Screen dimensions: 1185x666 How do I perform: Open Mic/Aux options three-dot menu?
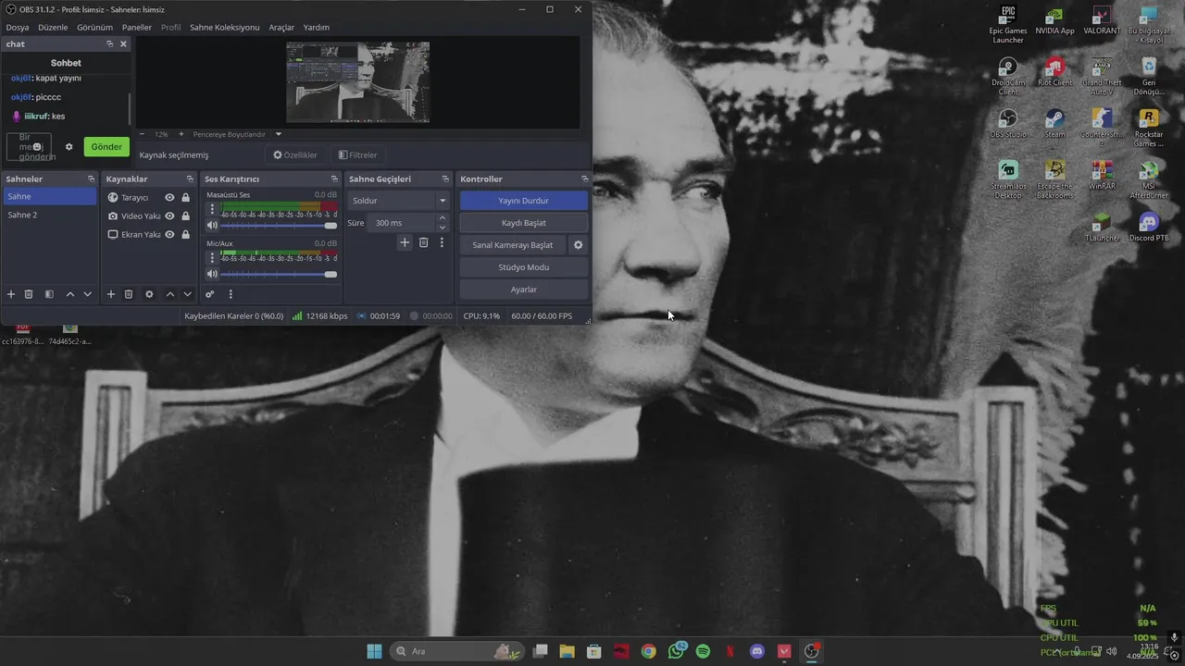[212, 257]
